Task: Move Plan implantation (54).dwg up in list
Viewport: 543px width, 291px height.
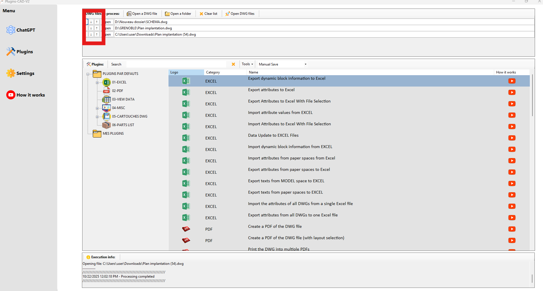Action: [97, 34]
